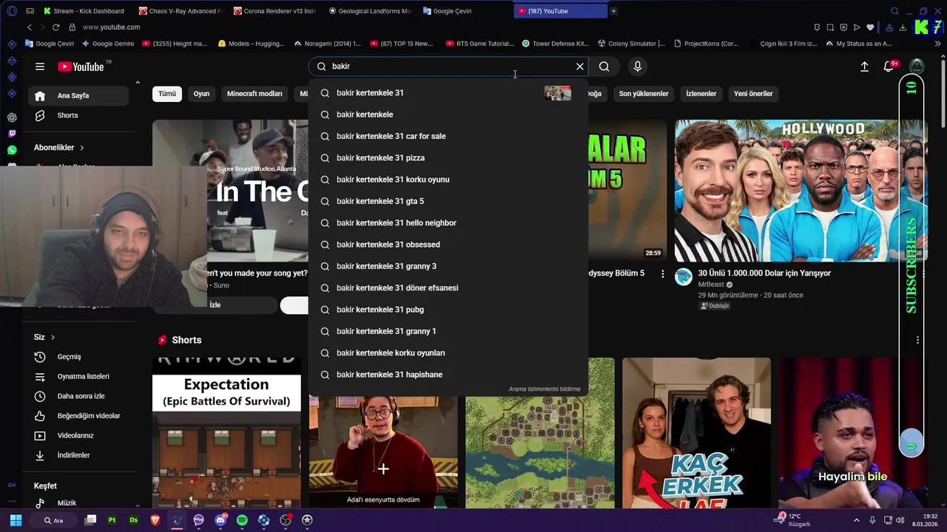Open '30 Ünlü 1.000.000 Dolar için Yarışıyor' title

[x=764, y=273]
